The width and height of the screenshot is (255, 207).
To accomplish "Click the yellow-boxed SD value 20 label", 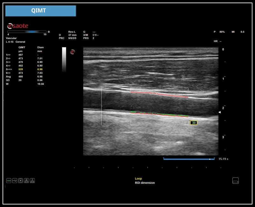I will coord(193,123).
